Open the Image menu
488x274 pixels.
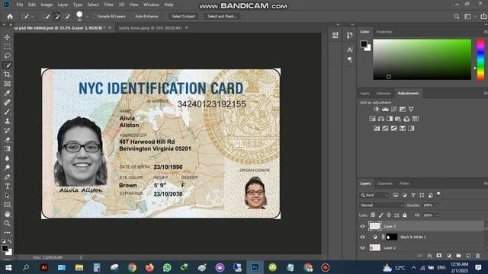tap(47, 5)
